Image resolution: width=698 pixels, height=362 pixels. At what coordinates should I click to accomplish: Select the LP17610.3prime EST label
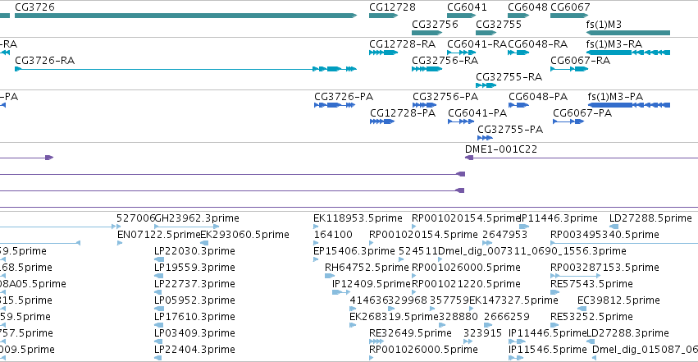(194, 317)
